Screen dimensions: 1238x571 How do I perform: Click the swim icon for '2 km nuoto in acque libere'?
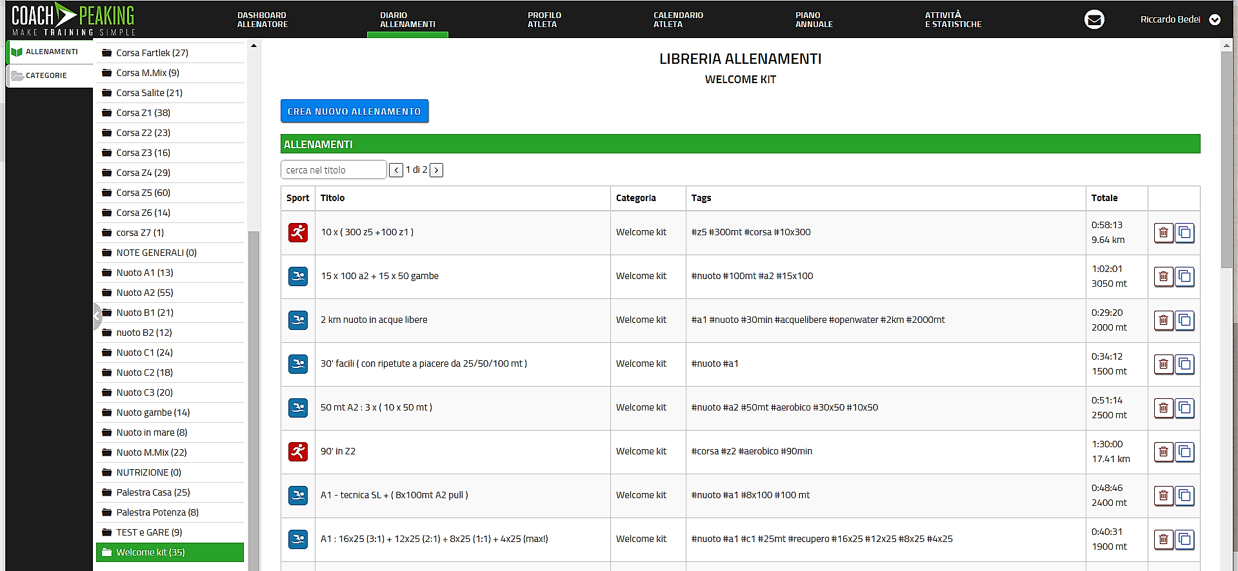tap(298, 320)
